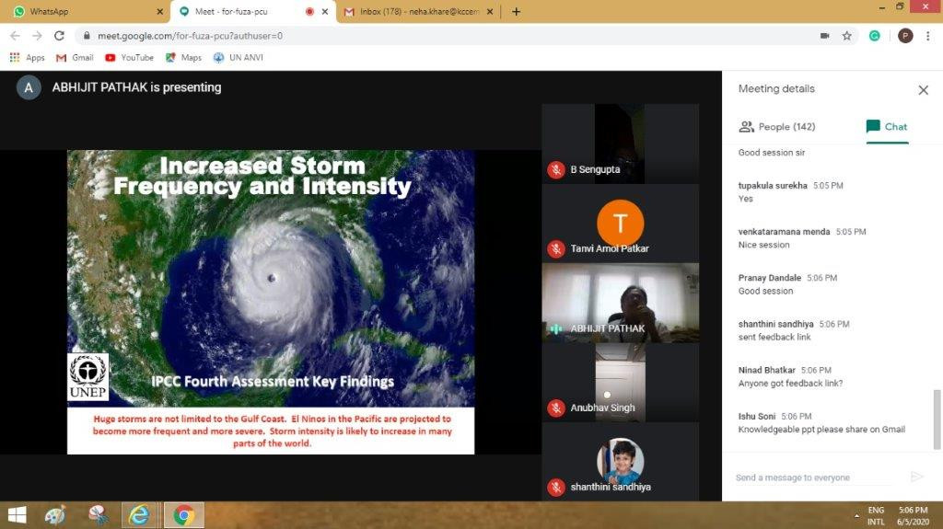This screenshot has width=943, height=529.
Task: Reload the Meet page
Action: (x=59, y=36)
